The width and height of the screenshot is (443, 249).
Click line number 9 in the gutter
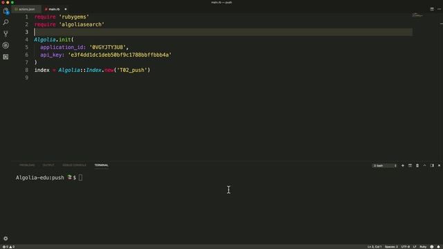[27, 77]
